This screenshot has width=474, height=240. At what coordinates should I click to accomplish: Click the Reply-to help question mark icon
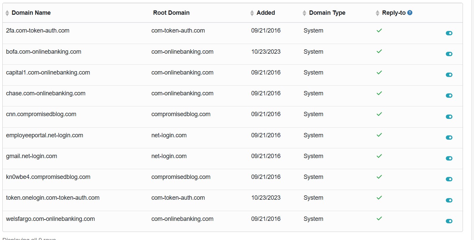click(x=410, y=13)
